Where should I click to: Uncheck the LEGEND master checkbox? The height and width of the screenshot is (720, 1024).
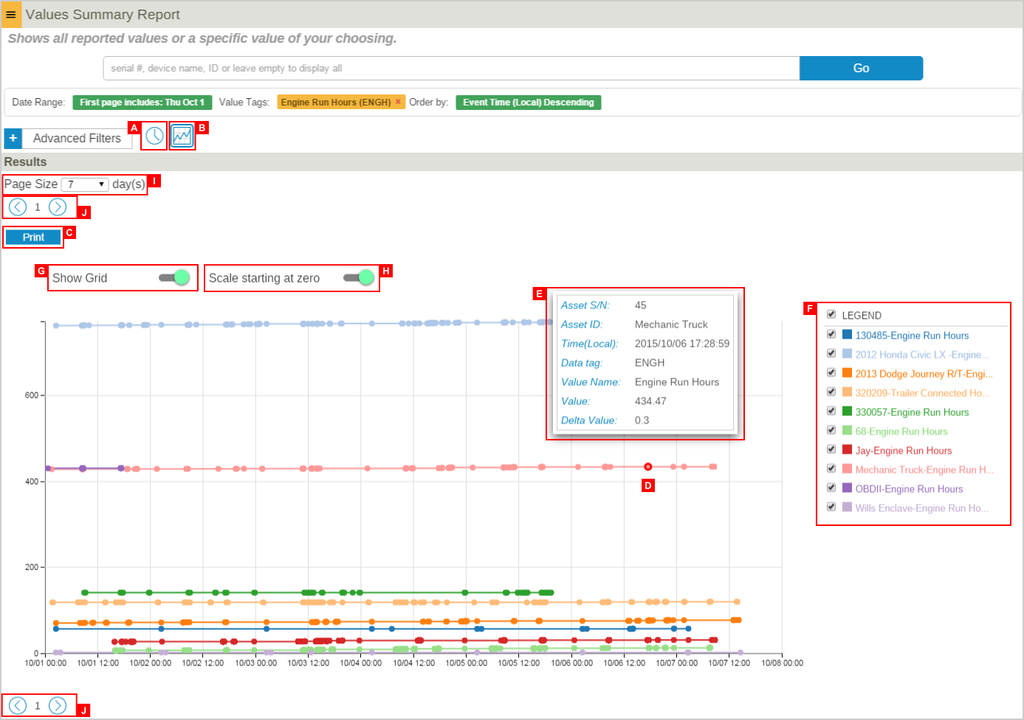click(831, 314)
